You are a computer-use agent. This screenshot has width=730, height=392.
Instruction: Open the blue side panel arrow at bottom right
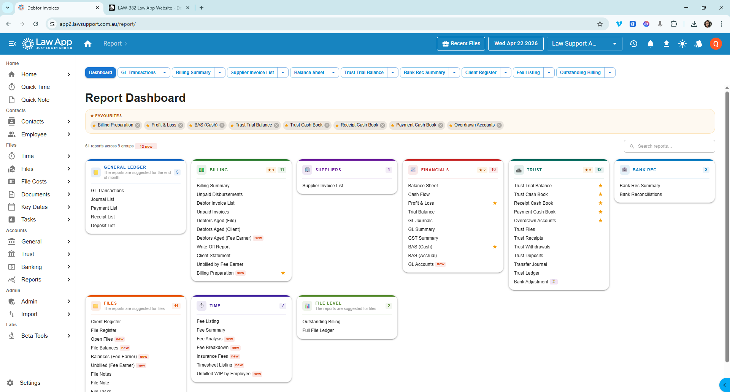click(725, 385)
